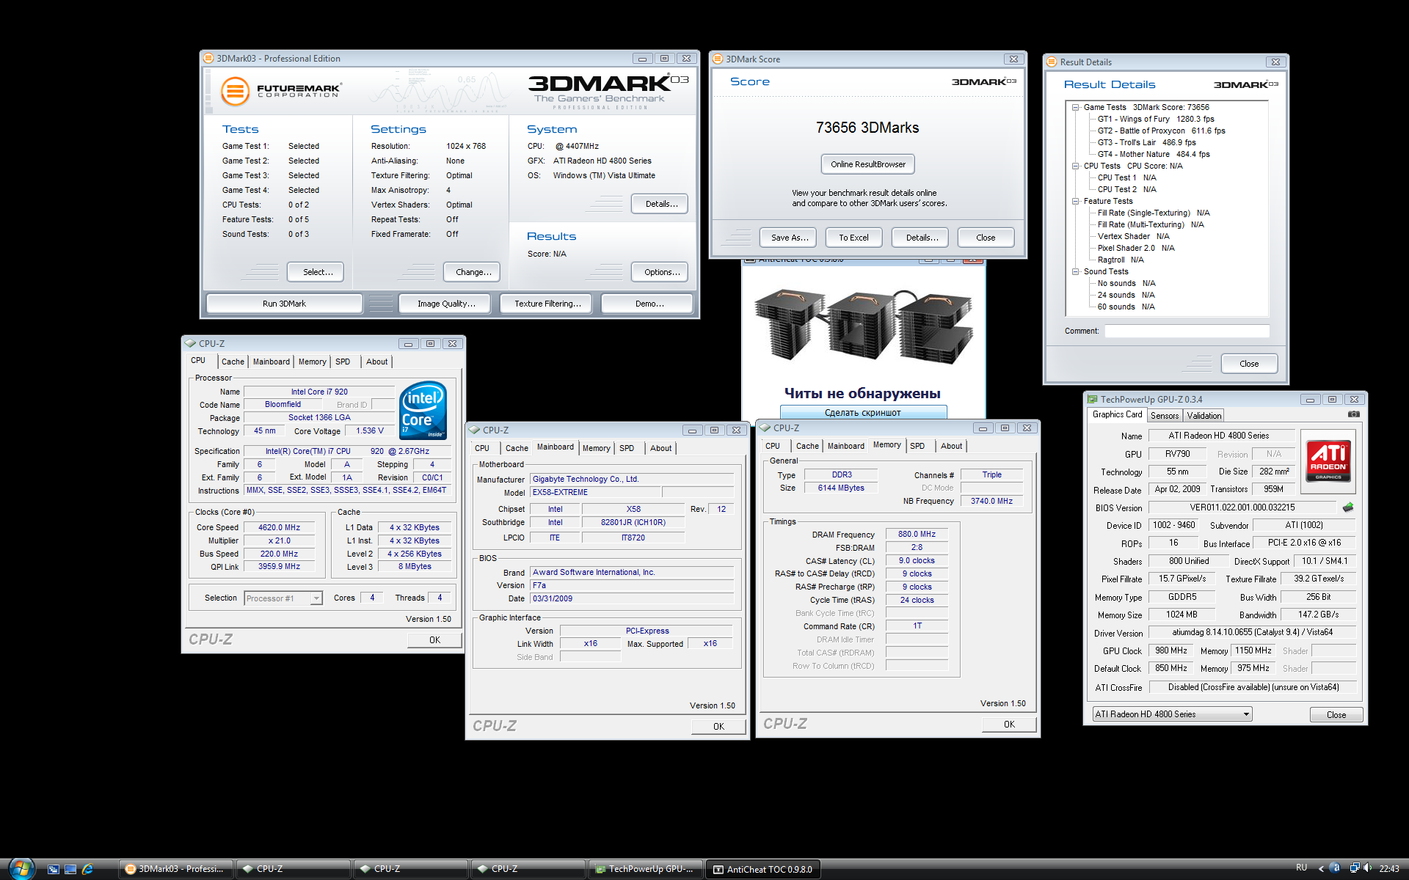Click 3DMark Score window title icon
This screenshot has width=1409, height=880.
click(718, 59)
